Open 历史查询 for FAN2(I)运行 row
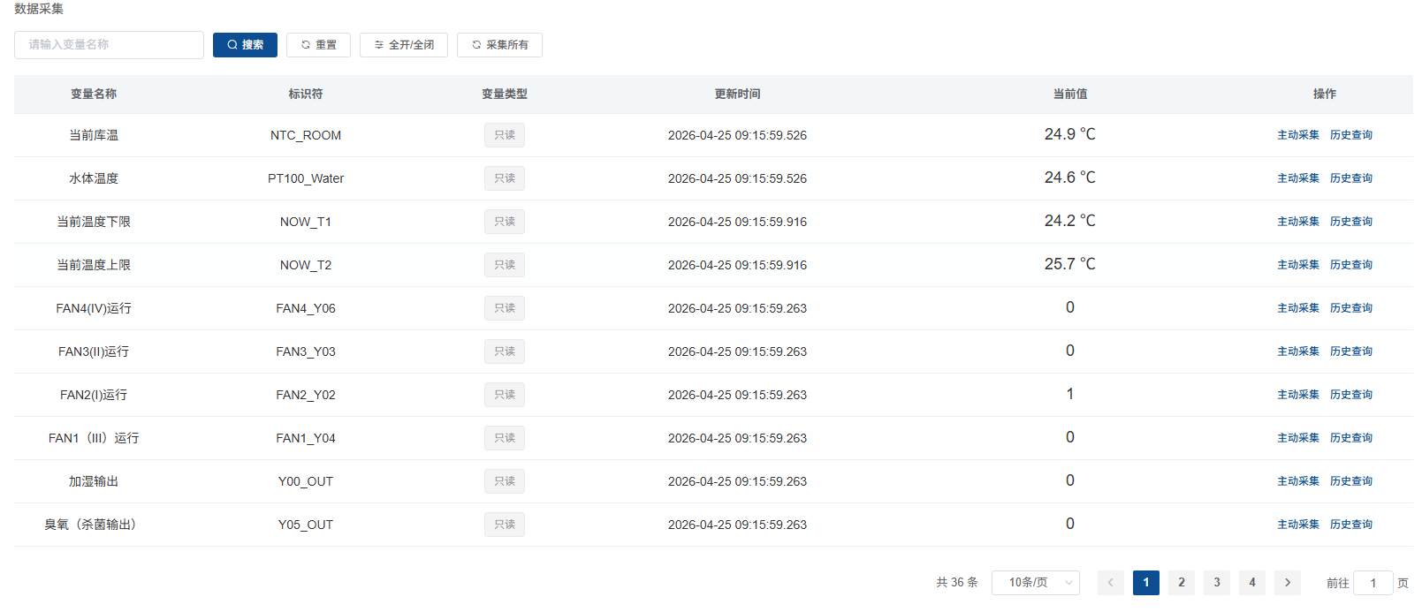Viewport: 1422px width, 612px height. pos(1351,395)
